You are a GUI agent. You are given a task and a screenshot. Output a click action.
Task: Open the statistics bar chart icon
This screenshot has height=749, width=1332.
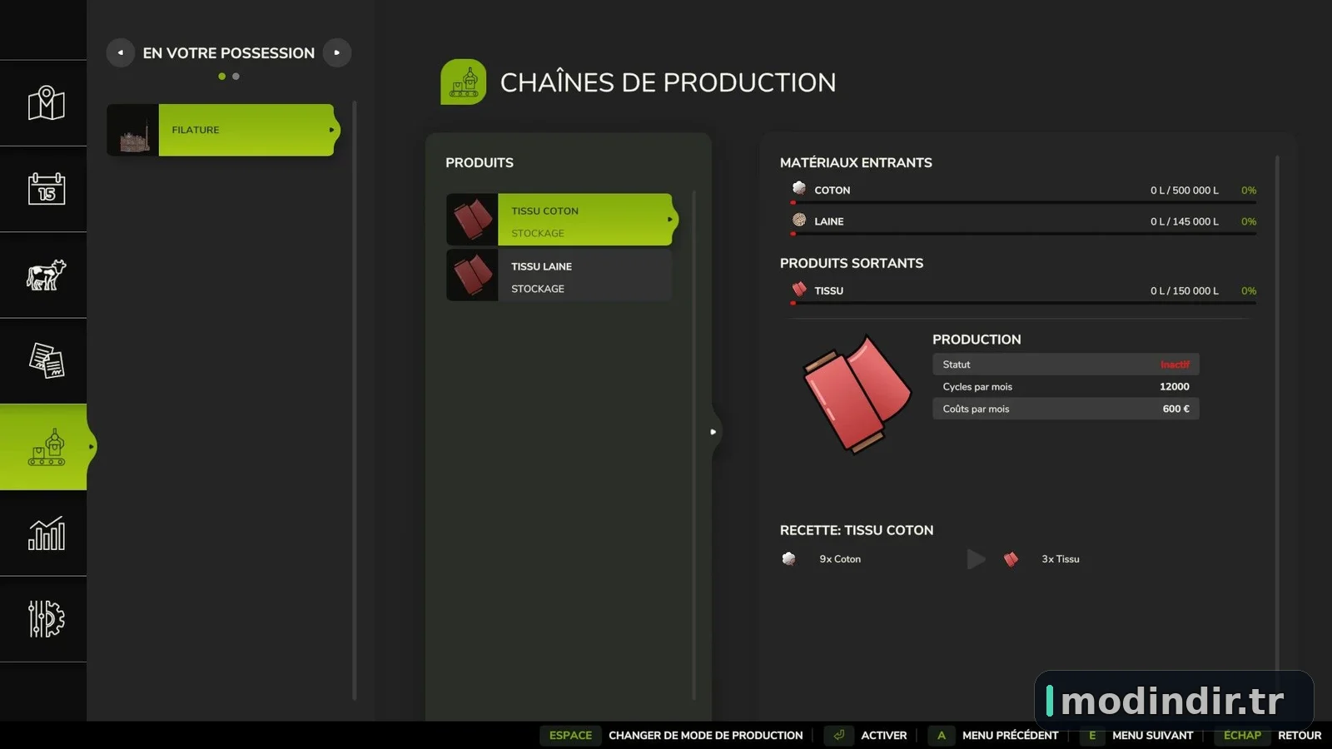coord(47,533)
